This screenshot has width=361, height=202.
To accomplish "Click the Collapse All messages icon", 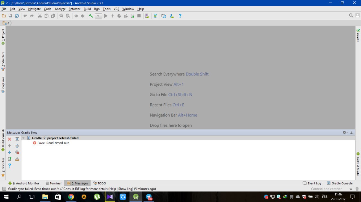I will (17, 146).
